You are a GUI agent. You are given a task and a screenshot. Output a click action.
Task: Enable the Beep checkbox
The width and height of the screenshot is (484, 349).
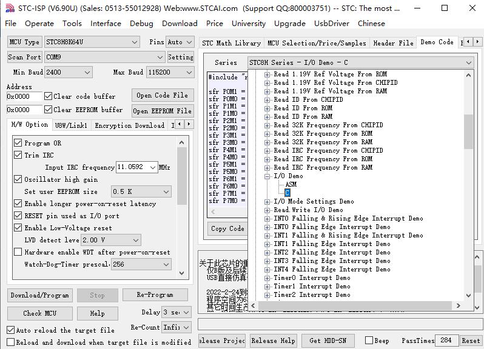pos(369,341)
